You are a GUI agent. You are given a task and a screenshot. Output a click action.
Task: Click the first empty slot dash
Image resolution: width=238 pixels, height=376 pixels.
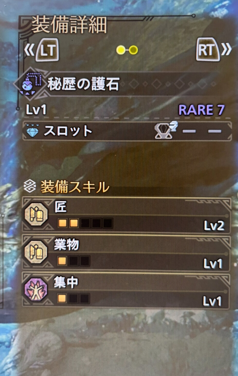click(x=189, y=131)
